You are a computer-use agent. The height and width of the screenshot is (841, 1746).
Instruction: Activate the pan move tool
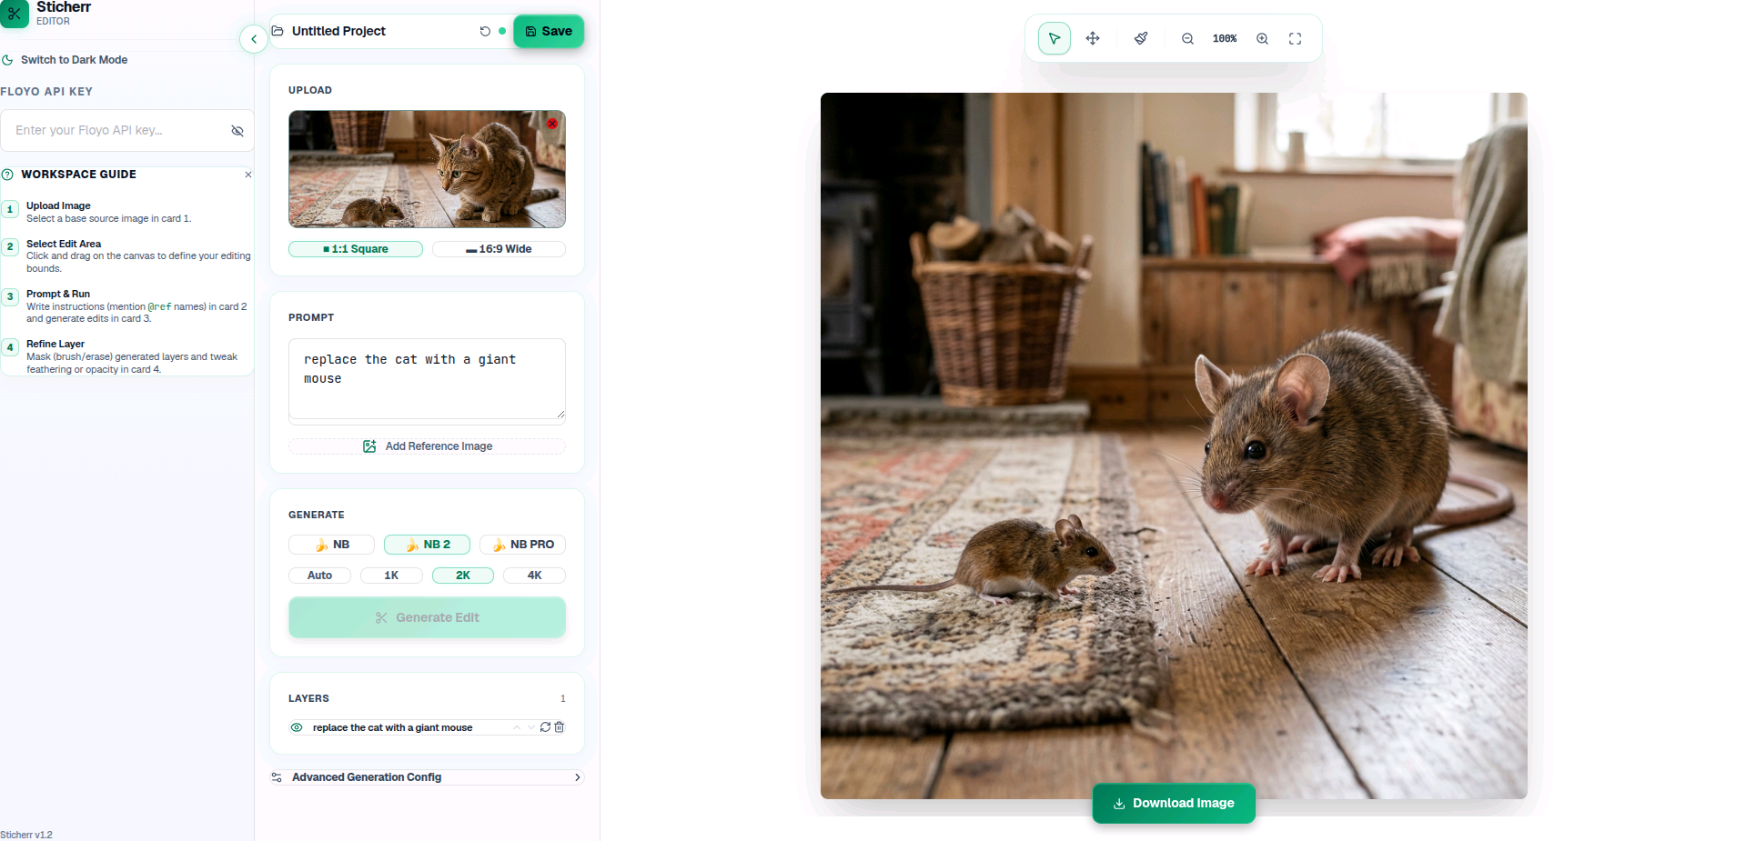(x=1093, y=38)
